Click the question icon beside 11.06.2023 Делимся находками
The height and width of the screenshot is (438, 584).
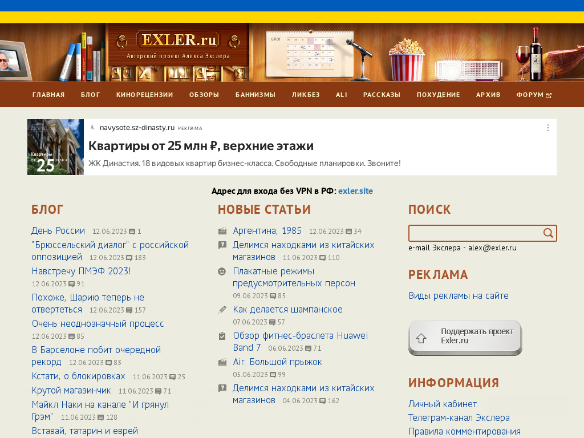[222, 245]
